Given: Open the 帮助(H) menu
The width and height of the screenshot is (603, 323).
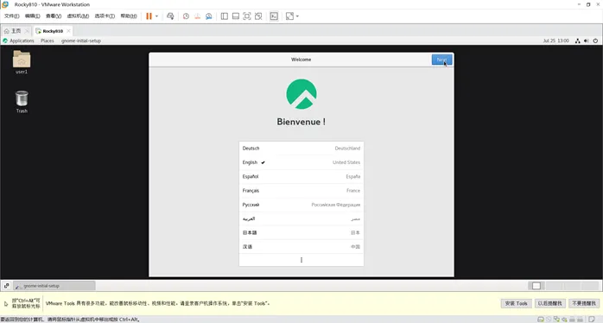Looking at the screenshot, I should click(x=129, y=16).
